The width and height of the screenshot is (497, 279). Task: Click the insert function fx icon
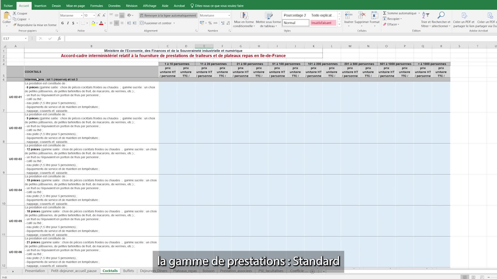[x=59, y=38]
